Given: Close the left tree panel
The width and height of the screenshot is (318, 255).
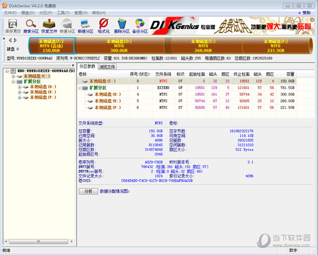Looking at the screenshot, I should click(73, 65).
